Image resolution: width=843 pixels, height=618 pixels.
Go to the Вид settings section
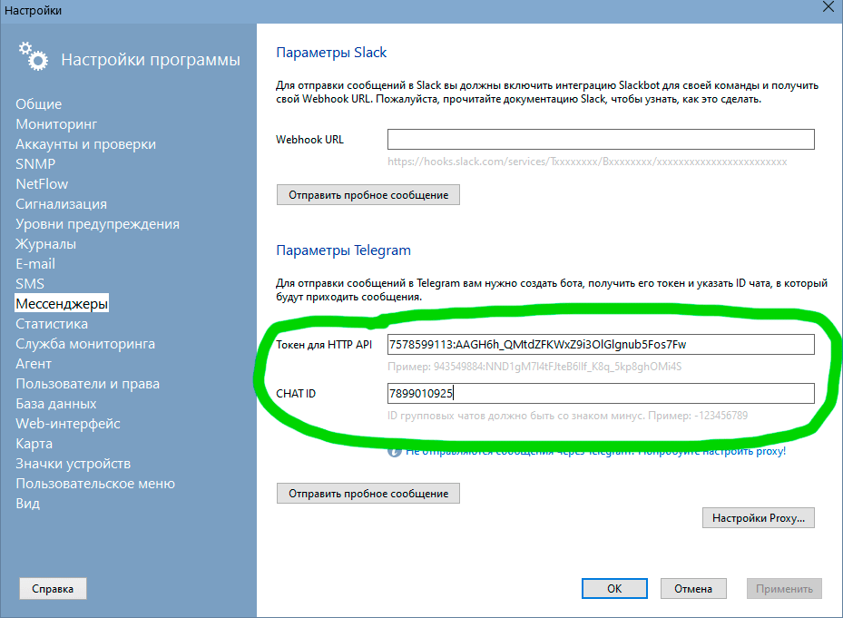27,503
